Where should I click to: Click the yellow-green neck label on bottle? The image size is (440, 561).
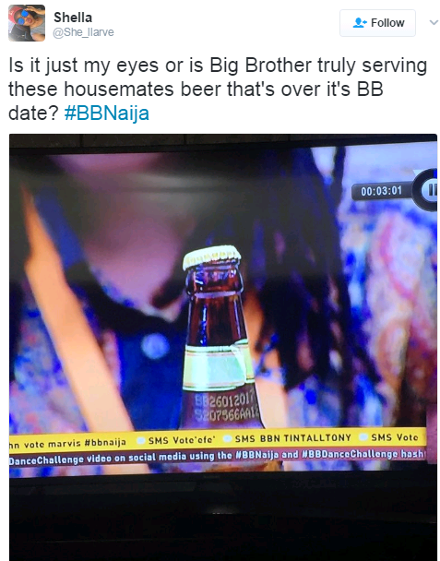pyautogui.click(x=217, y=366)
